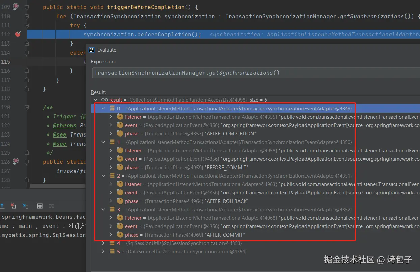Screen dimensions: 420x272
Task: Click field icon of phase AFTER_COMPLETION
Action: [x=120, y=133]
